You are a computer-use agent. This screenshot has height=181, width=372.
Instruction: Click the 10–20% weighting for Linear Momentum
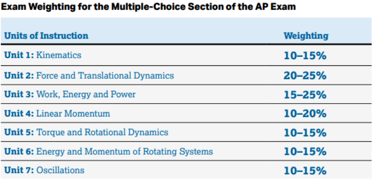305,114
